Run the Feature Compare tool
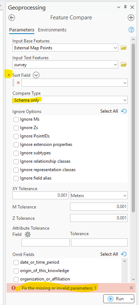The image size is (139, 305). point(116,298)
